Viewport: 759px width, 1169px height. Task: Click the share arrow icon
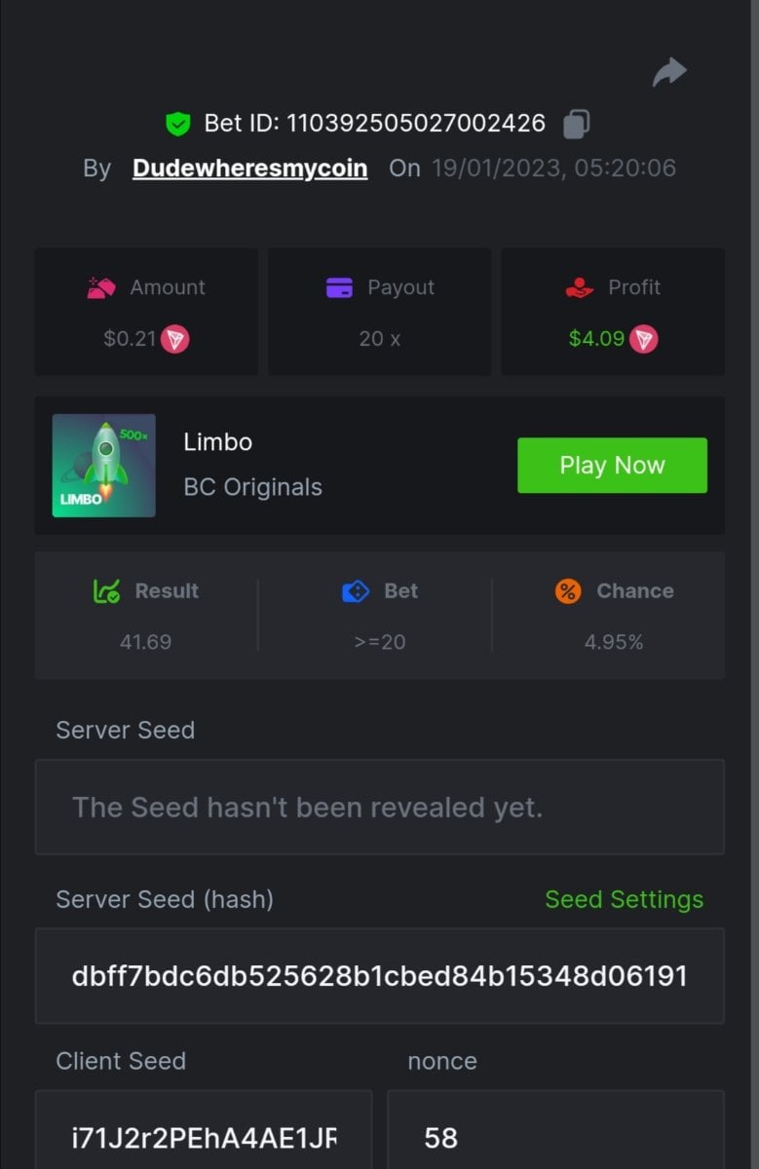pyautogui.click(x=669, y=72)
